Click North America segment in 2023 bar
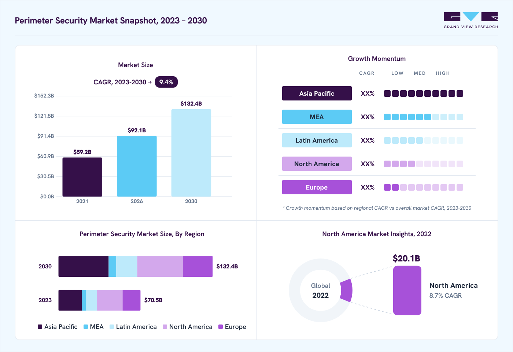This screenshot has width=513, height=352. [110, 300]
